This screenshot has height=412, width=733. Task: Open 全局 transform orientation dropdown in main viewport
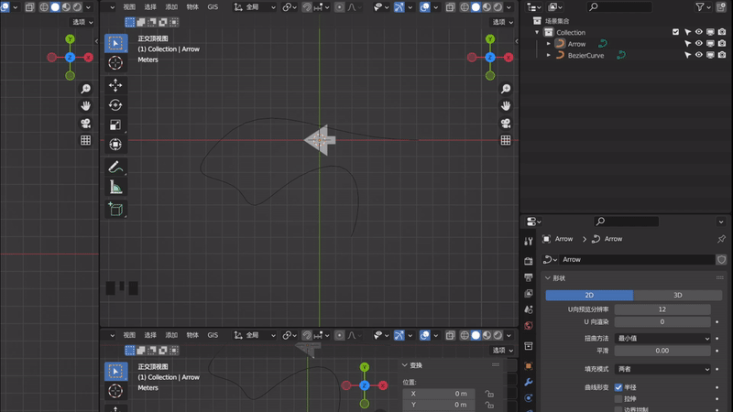tap(255, 7)
